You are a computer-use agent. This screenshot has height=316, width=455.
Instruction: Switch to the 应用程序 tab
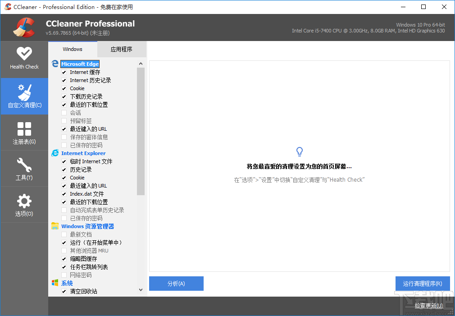tap(122, 49)
